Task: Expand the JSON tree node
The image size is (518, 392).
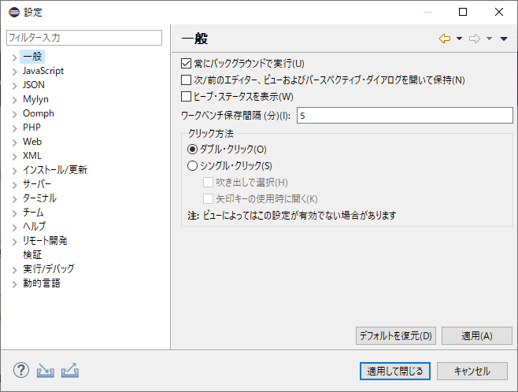Action: tap(14, 87)
